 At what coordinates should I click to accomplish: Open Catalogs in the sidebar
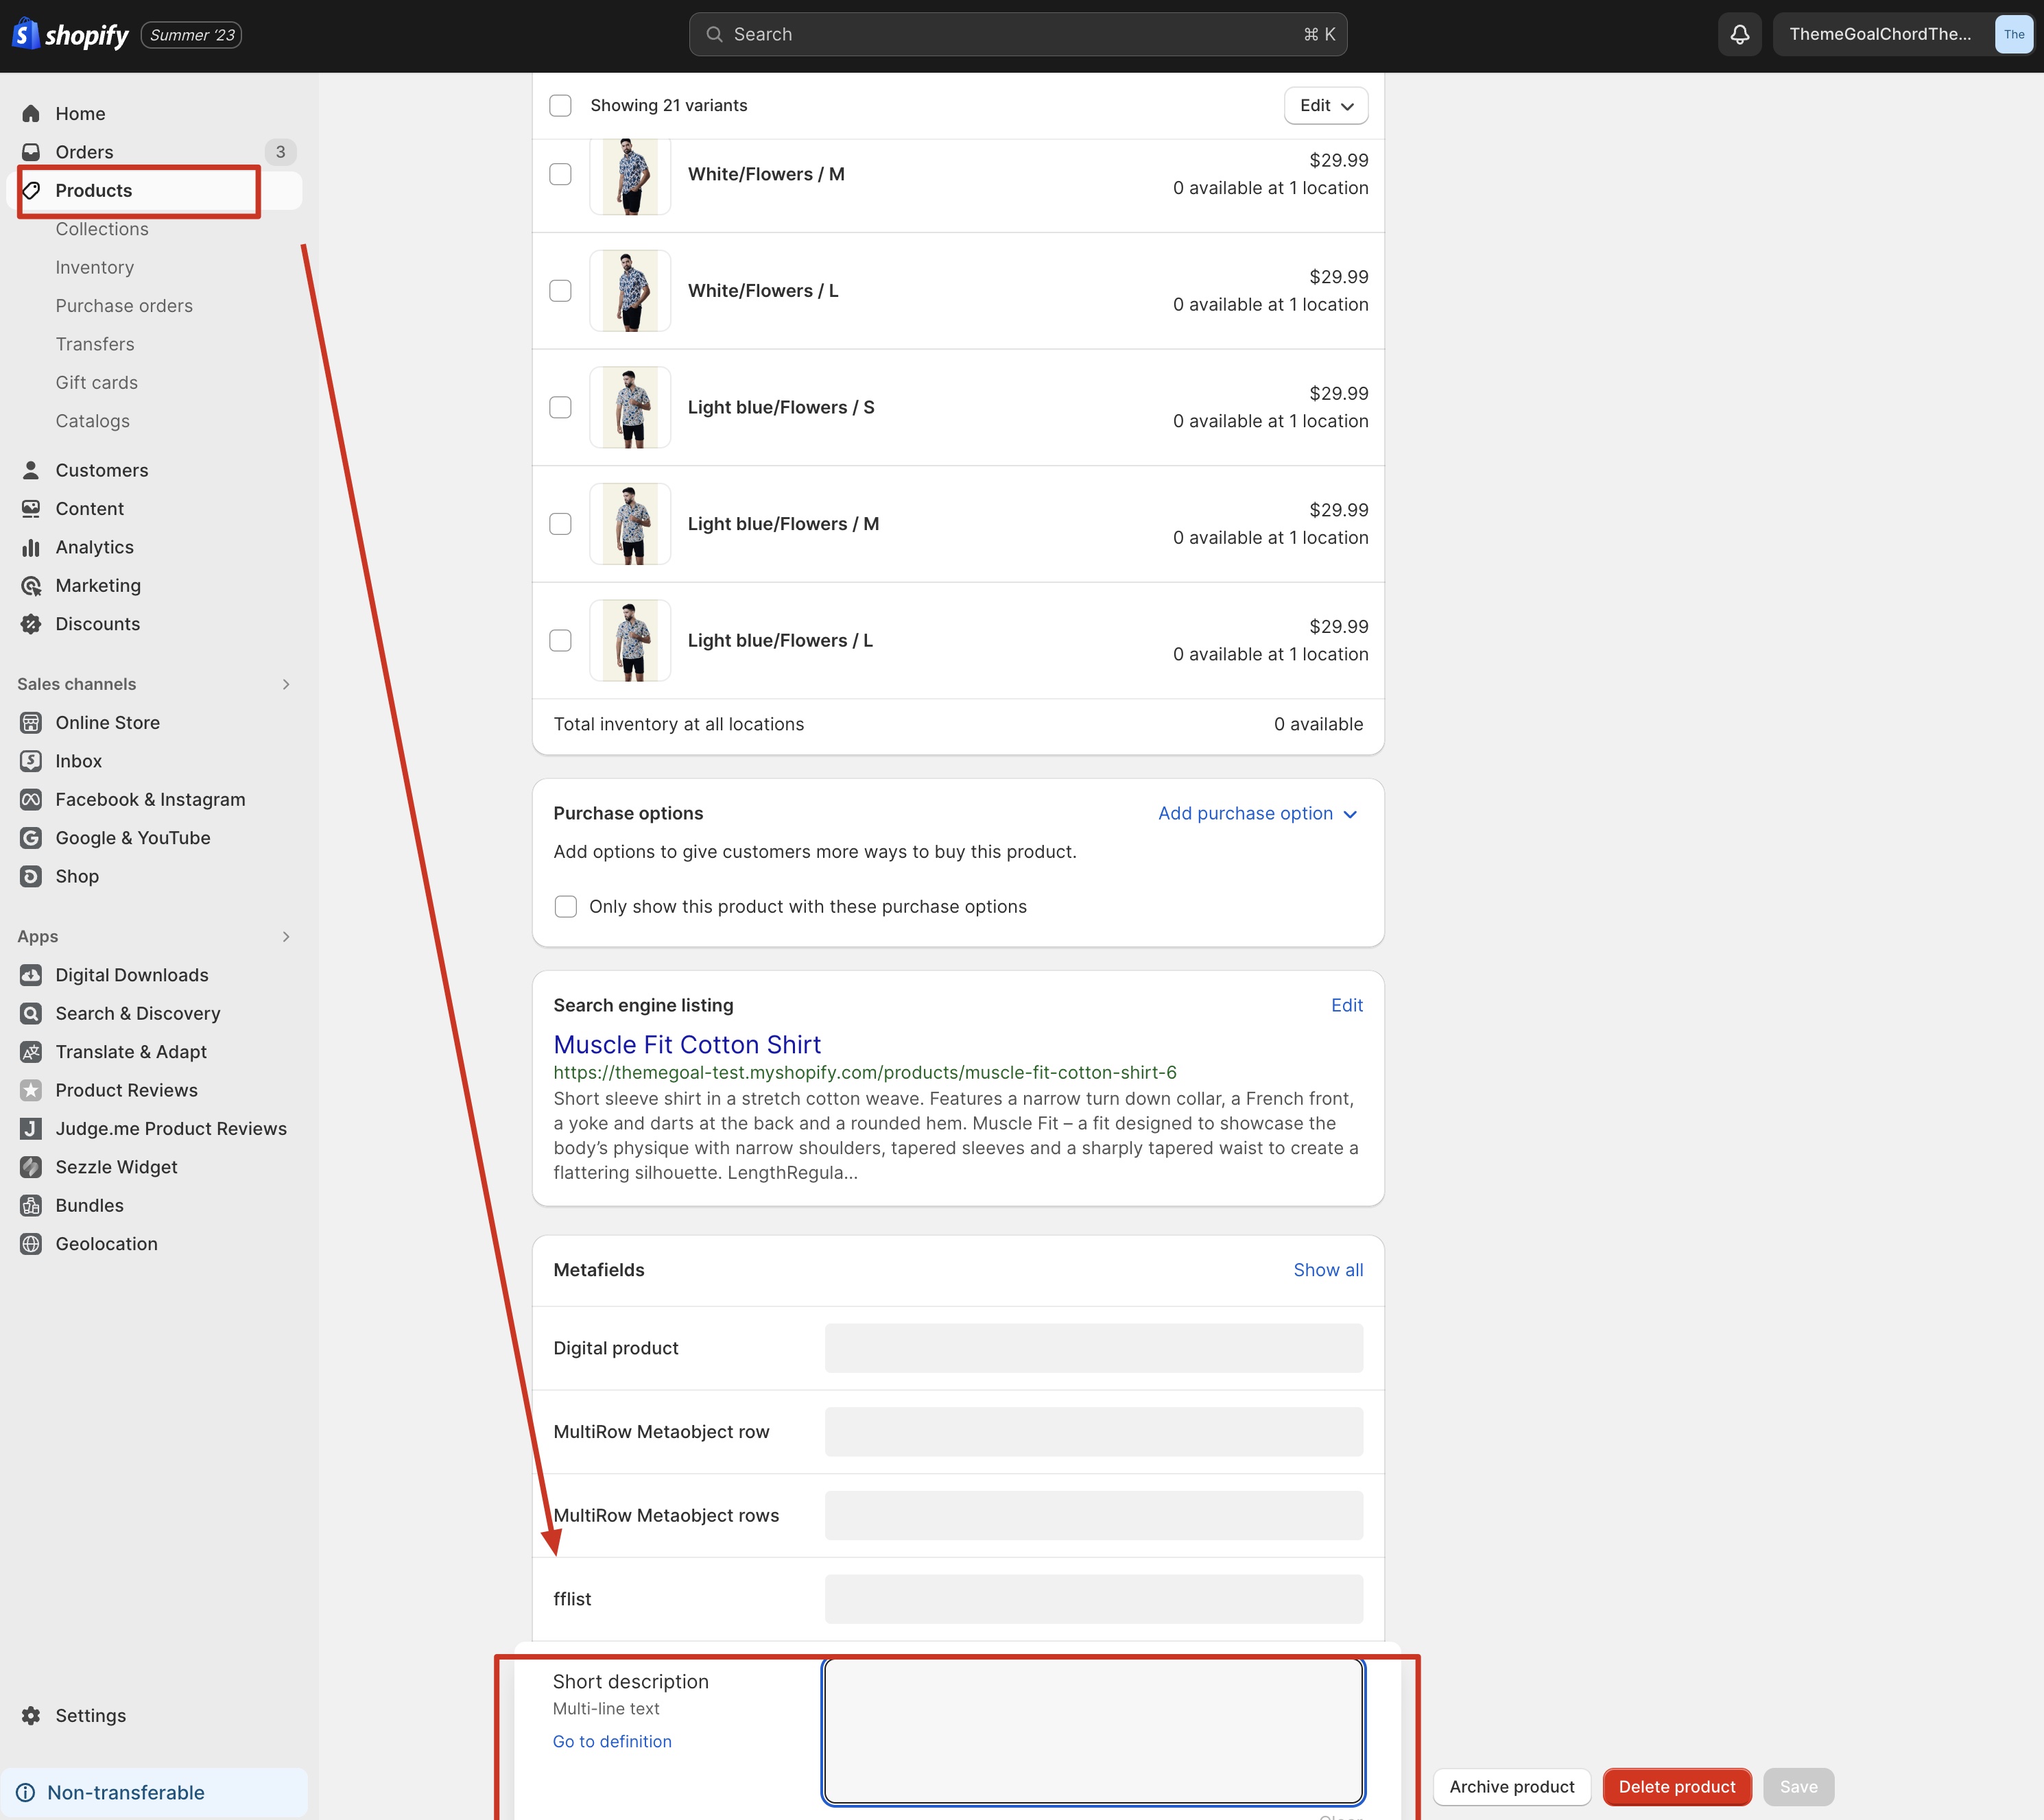click(x=93, y=421)
